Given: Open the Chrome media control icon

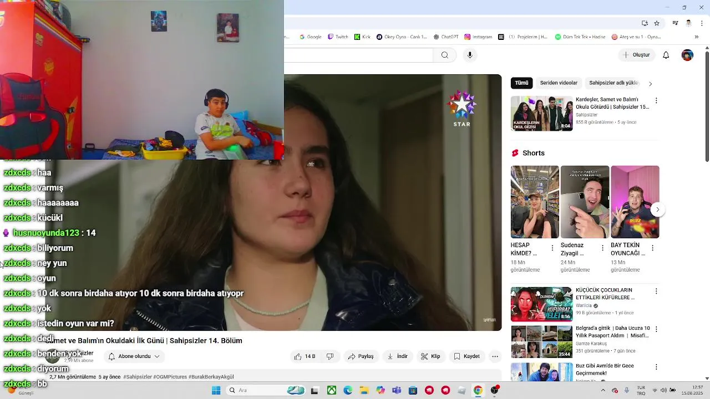Looking at the screenshot, I should (675, 23).
